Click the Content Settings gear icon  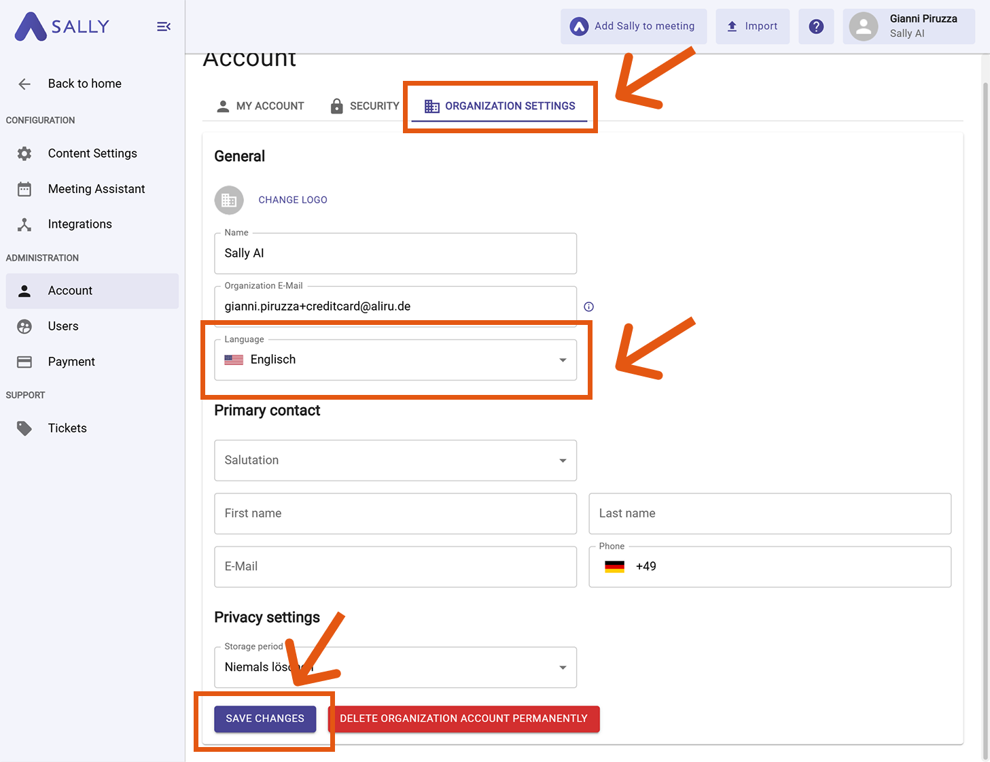coord(24,154)
